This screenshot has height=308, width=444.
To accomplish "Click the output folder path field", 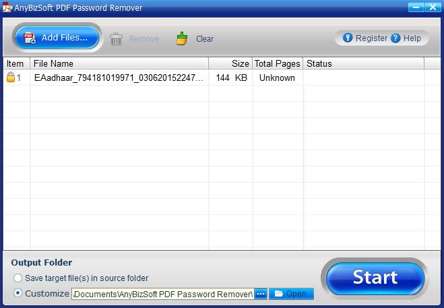I will 163,294.
